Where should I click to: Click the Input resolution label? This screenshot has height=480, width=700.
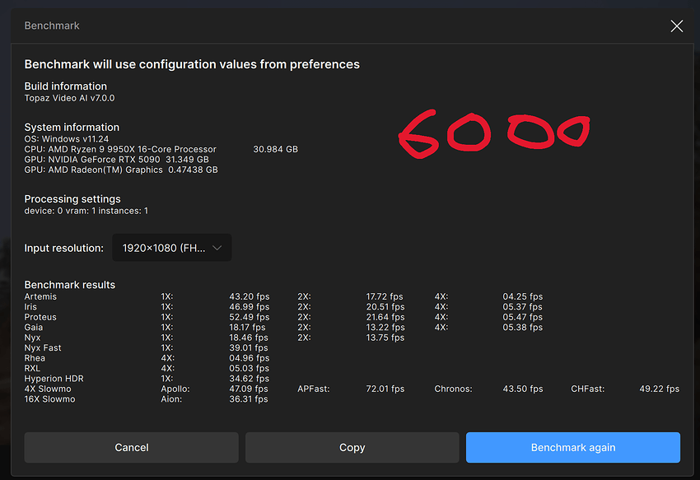pyautogui.click(x=63, y=248)
